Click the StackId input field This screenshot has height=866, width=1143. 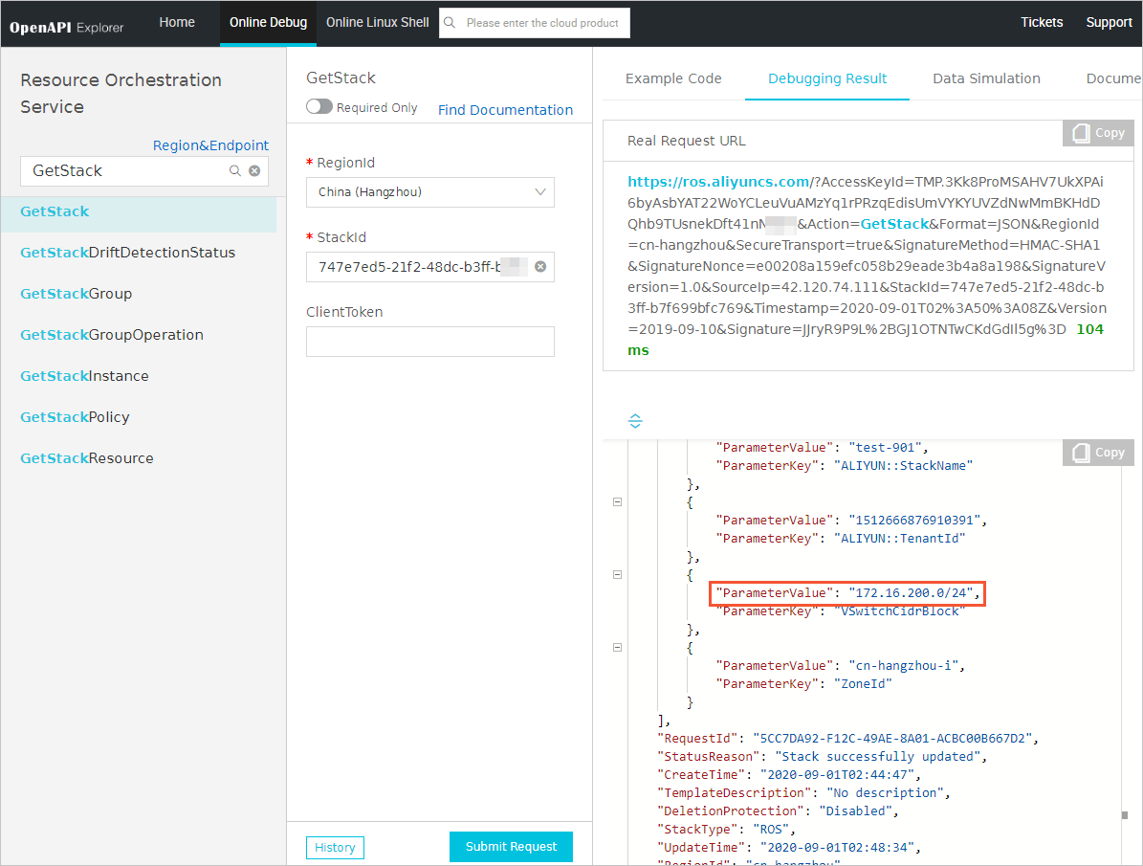(430, 266)
